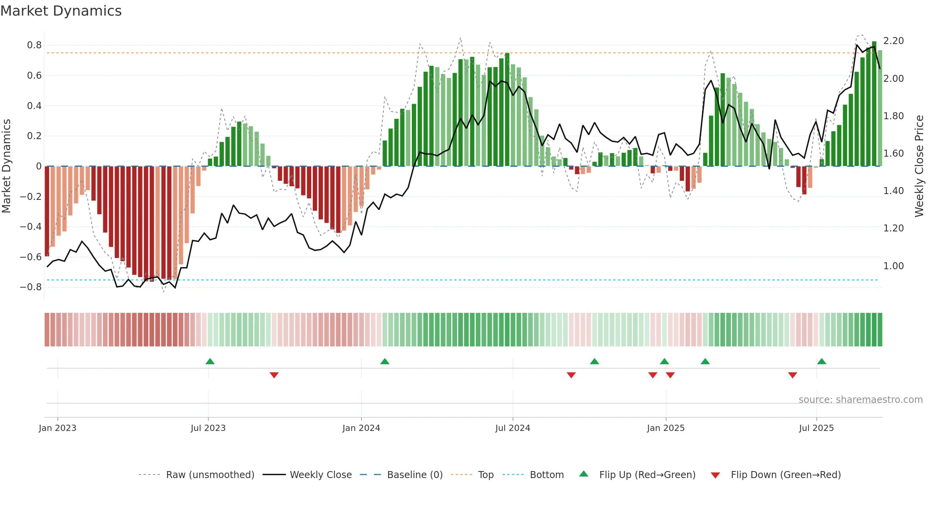Click the green Flip Up marker just after Jul 2025
Screen dimensions: 936x526
tap(822, 361)
